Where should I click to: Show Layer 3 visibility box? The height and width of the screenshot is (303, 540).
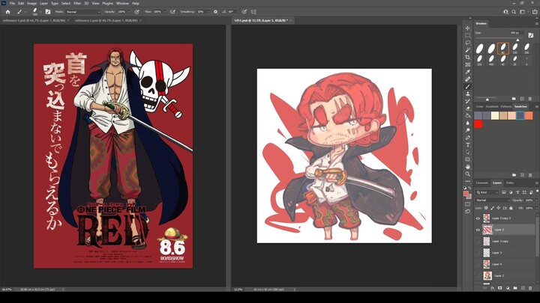[x=478, y=253]
